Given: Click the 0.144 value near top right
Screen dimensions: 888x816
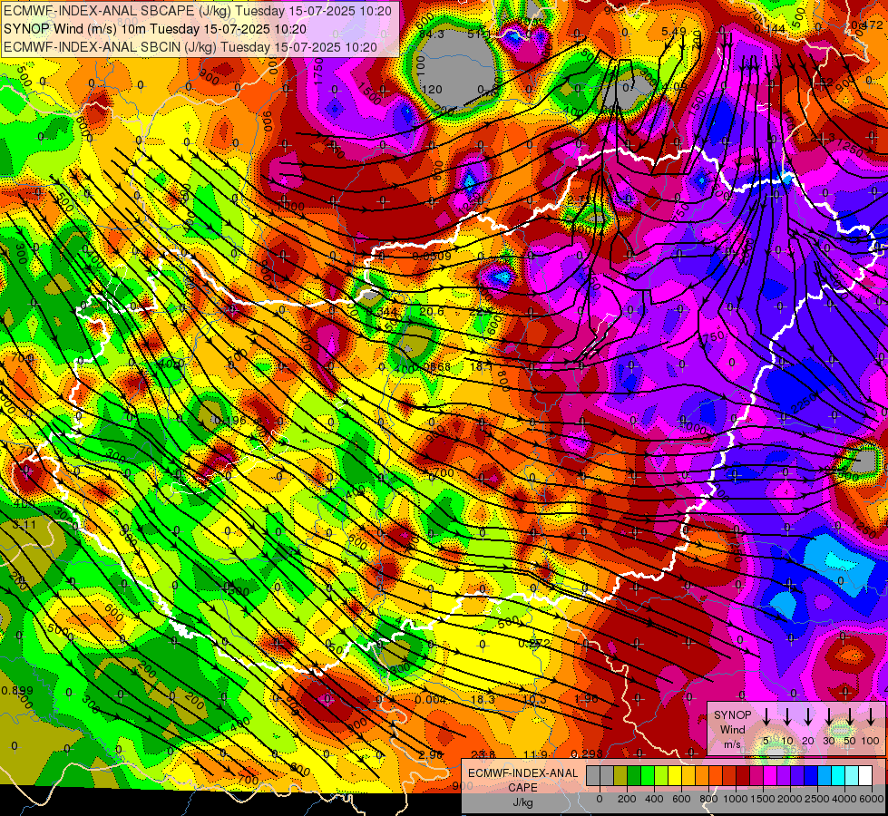Looking at the screenshot, I should (x=770, y=28).
